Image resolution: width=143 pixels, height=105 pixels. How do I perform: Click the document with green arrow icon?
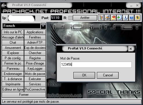(x=120, y=18)
